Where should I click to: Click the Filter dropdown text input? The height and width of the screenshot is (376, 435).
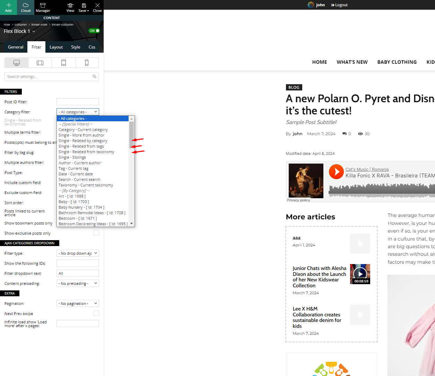(x=78, y=273)
